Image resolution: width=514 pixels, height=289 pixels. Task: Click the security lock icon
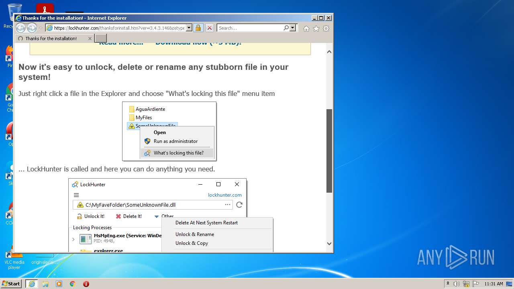[x=198, y=28]
